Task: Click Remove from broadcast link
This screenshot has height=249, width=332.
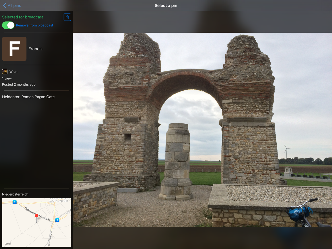Action: [35, 25]
